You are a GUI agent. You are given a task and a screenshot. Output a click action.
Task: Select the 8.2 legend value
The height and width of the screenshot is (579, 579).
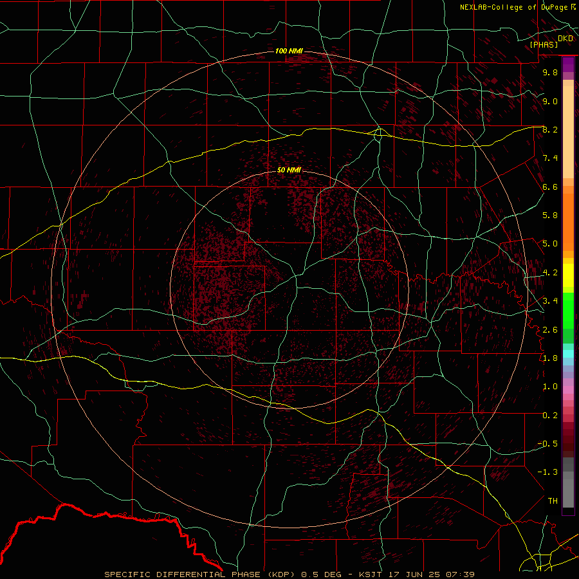[x=550, y=130]
